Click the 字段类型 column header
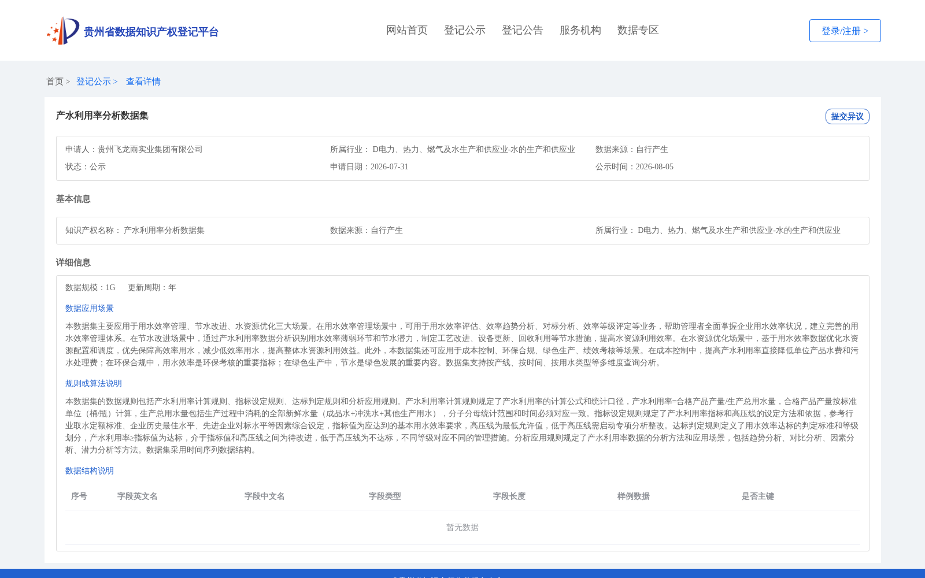925x578 pixels. coord(385,496)
